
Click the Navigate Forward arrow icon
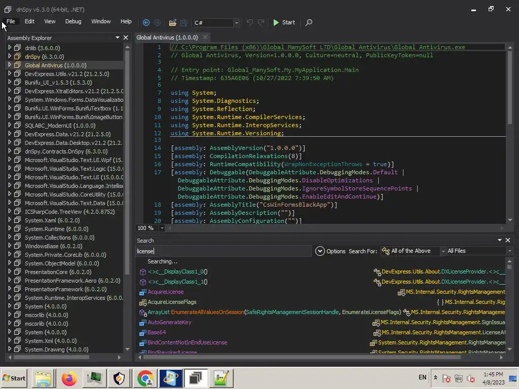[157, 22]
